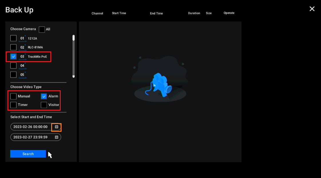This screenshot has height=178, width=321.
Task: Check the All cameras checkbox
Action: point(42,29)
